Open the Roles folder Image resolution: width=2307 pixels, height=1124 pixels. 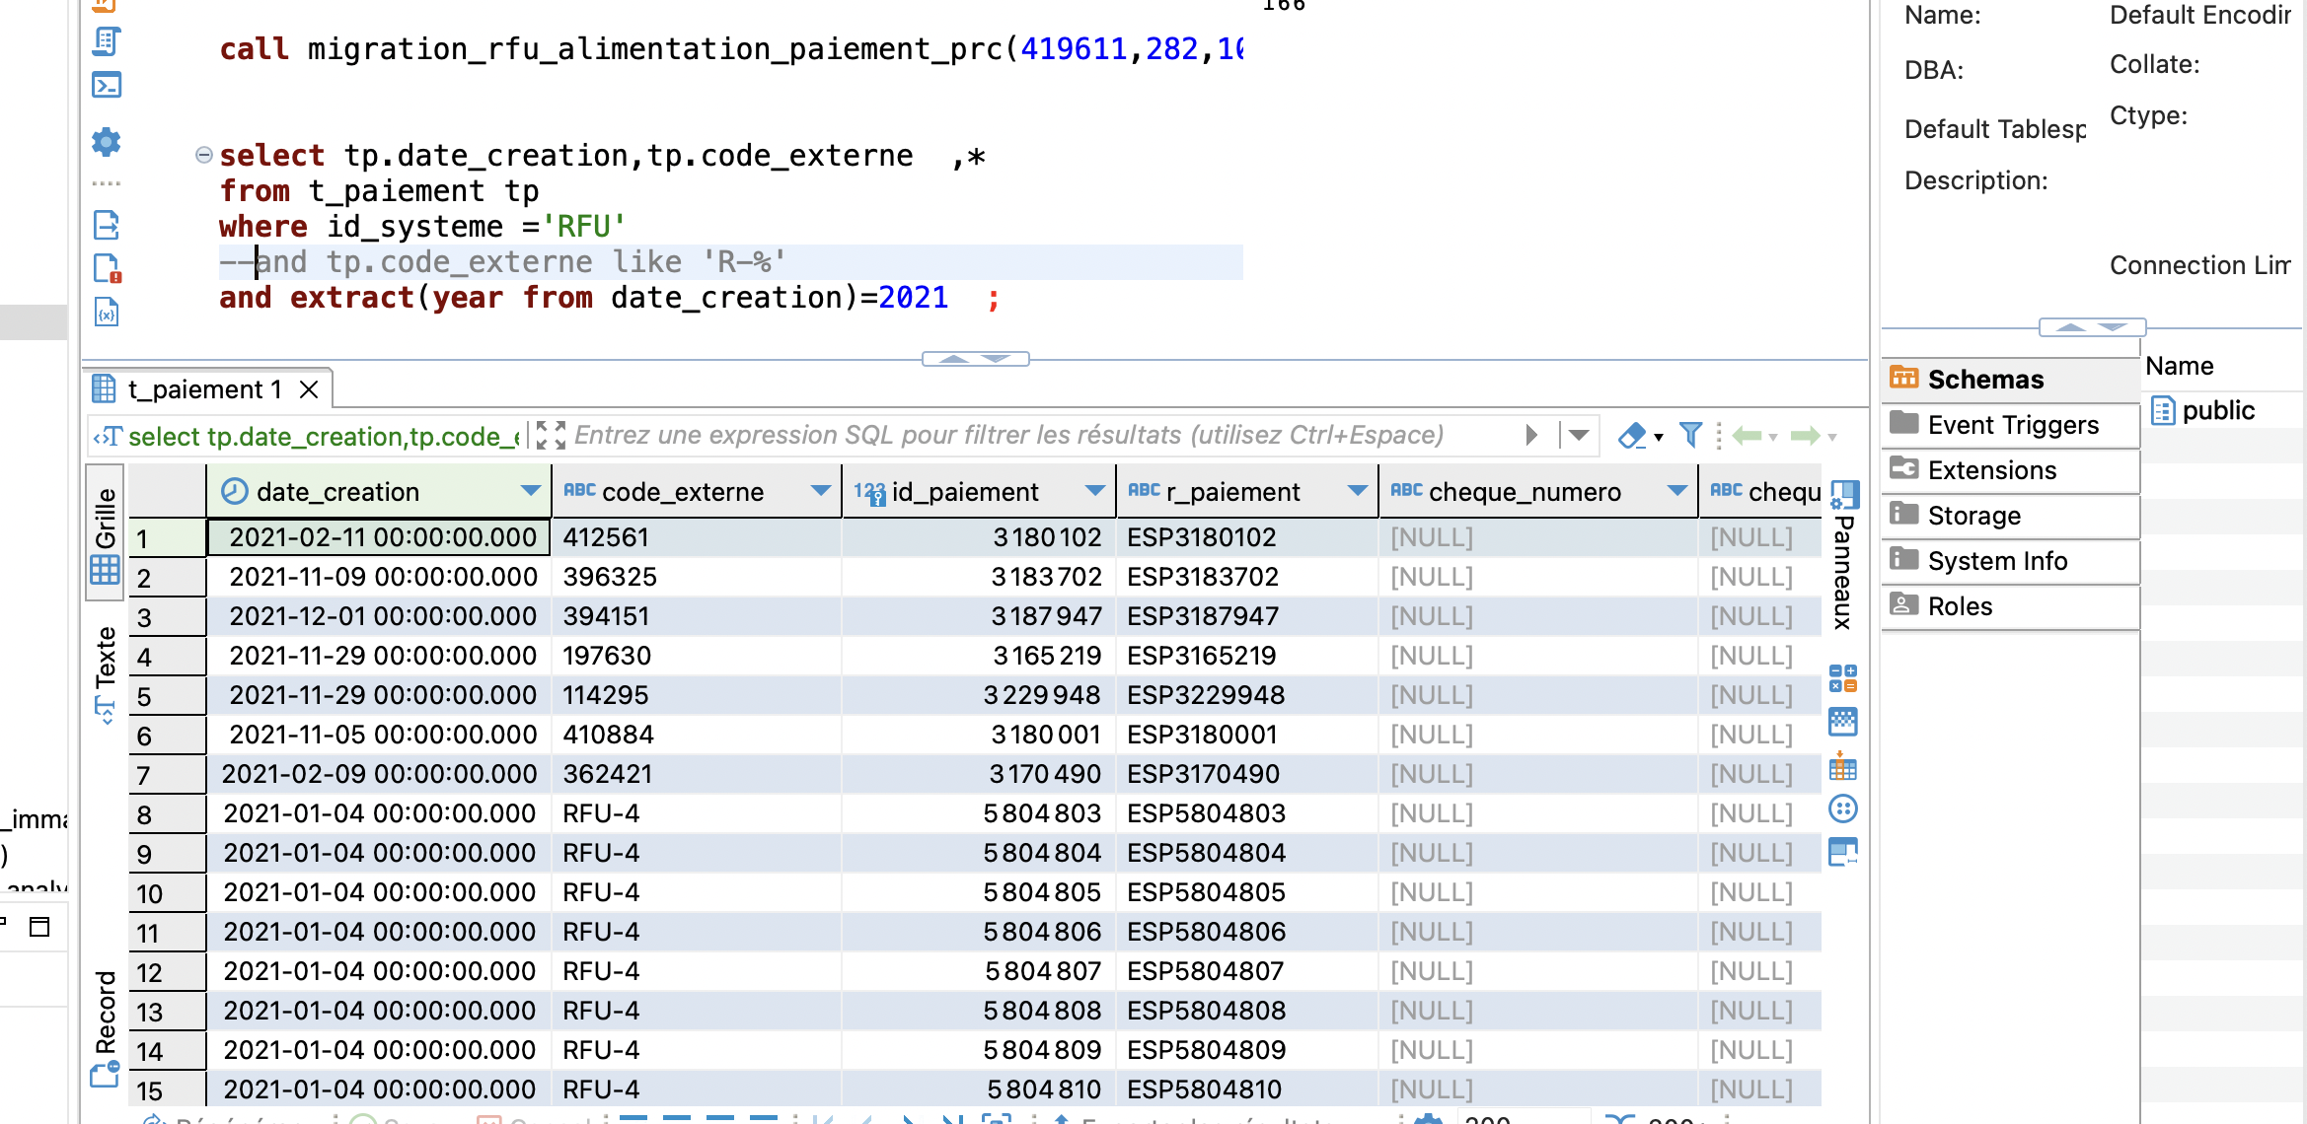point(1960,606)
